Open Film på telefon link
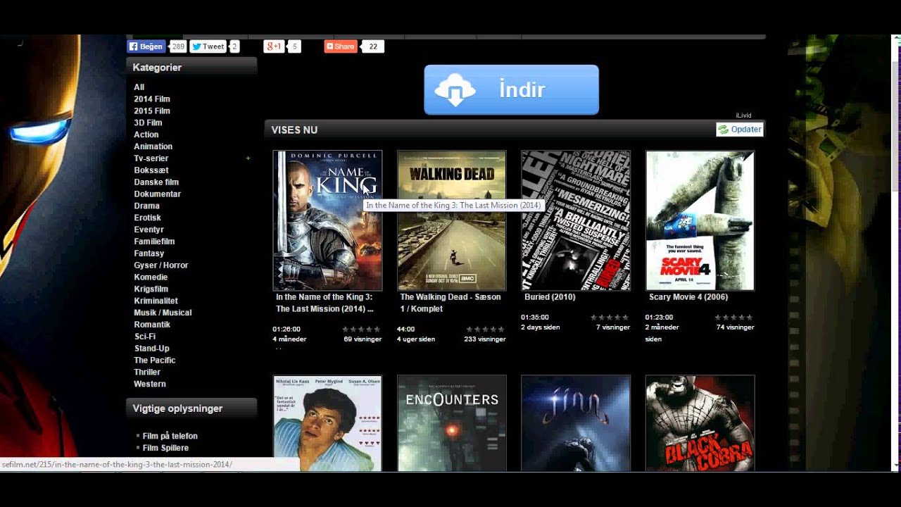Image resolution: width=901 pixels, height=507 pixels. (170, 437)
